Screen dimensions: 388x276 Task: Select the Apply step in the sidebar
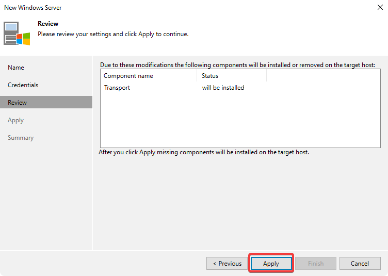click(16, 120)
